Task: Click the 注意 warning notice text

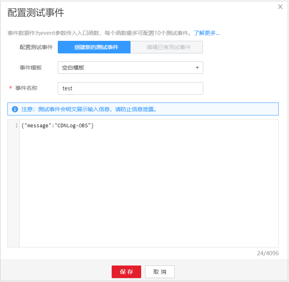Action: click(x=89, y=109)
